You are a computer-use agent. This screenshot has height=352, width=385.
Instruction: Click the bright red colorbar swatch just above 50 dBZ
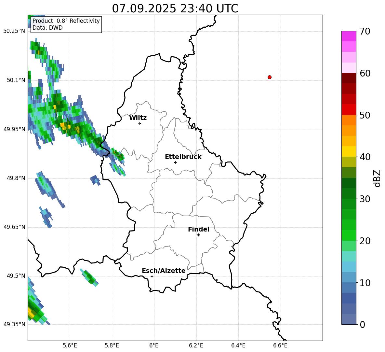(x=349, y=110)
